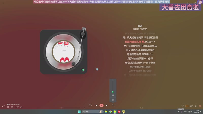Toggle lyrics display word icon
203x114 pixels.
(x=196, y=106)
